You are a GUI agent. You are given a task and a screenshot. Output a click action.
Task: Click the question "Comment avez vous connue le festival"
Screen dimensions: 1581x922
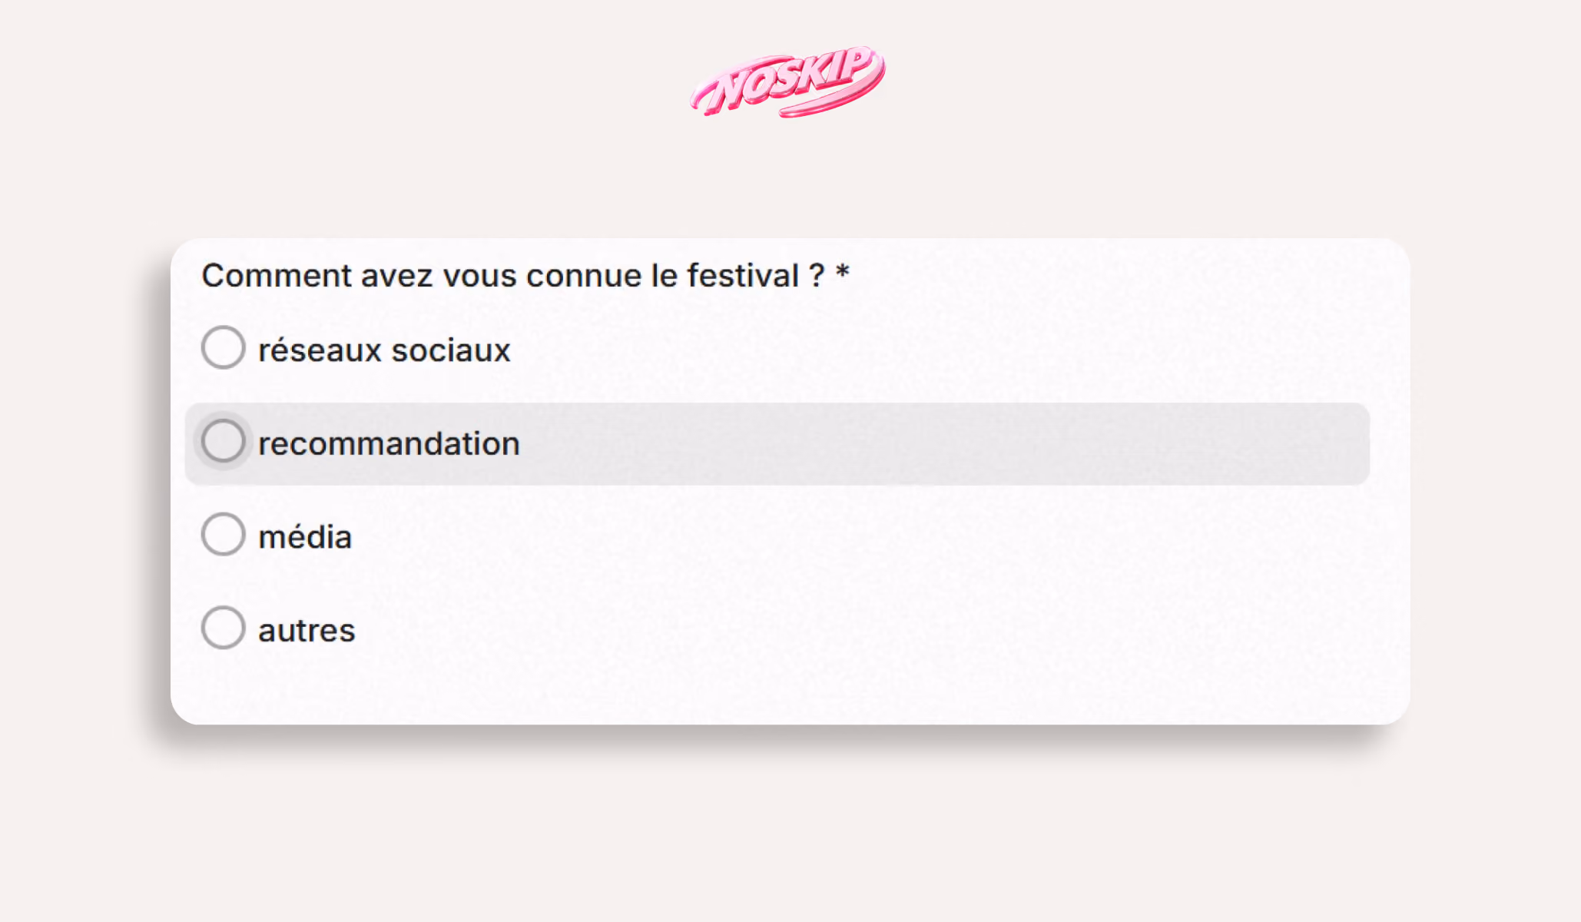(x=501, y=276)
